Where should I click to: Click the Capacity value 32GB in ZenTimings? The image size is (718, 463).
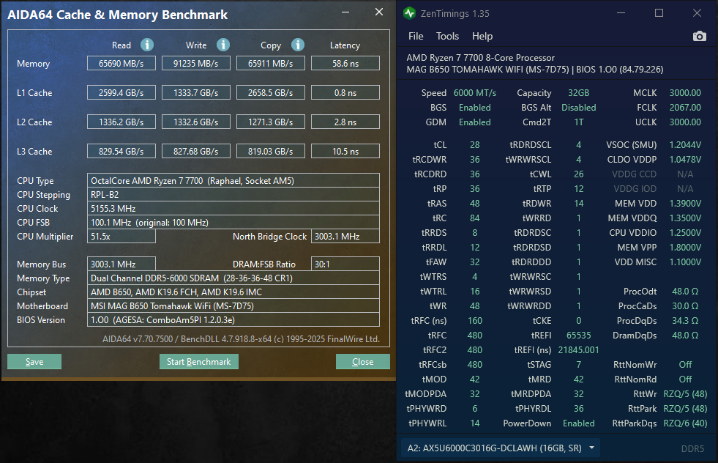579,92
